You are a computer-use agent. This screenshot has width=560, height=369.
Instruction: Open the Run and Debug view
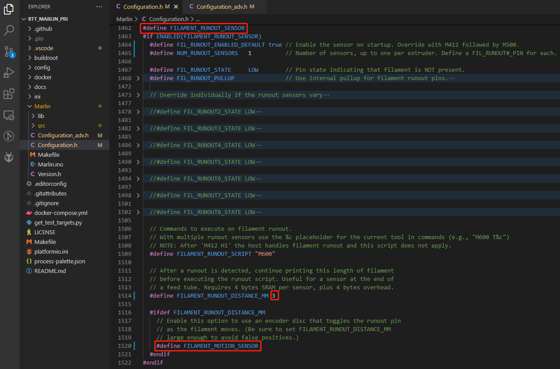click(x=9, y=73)
